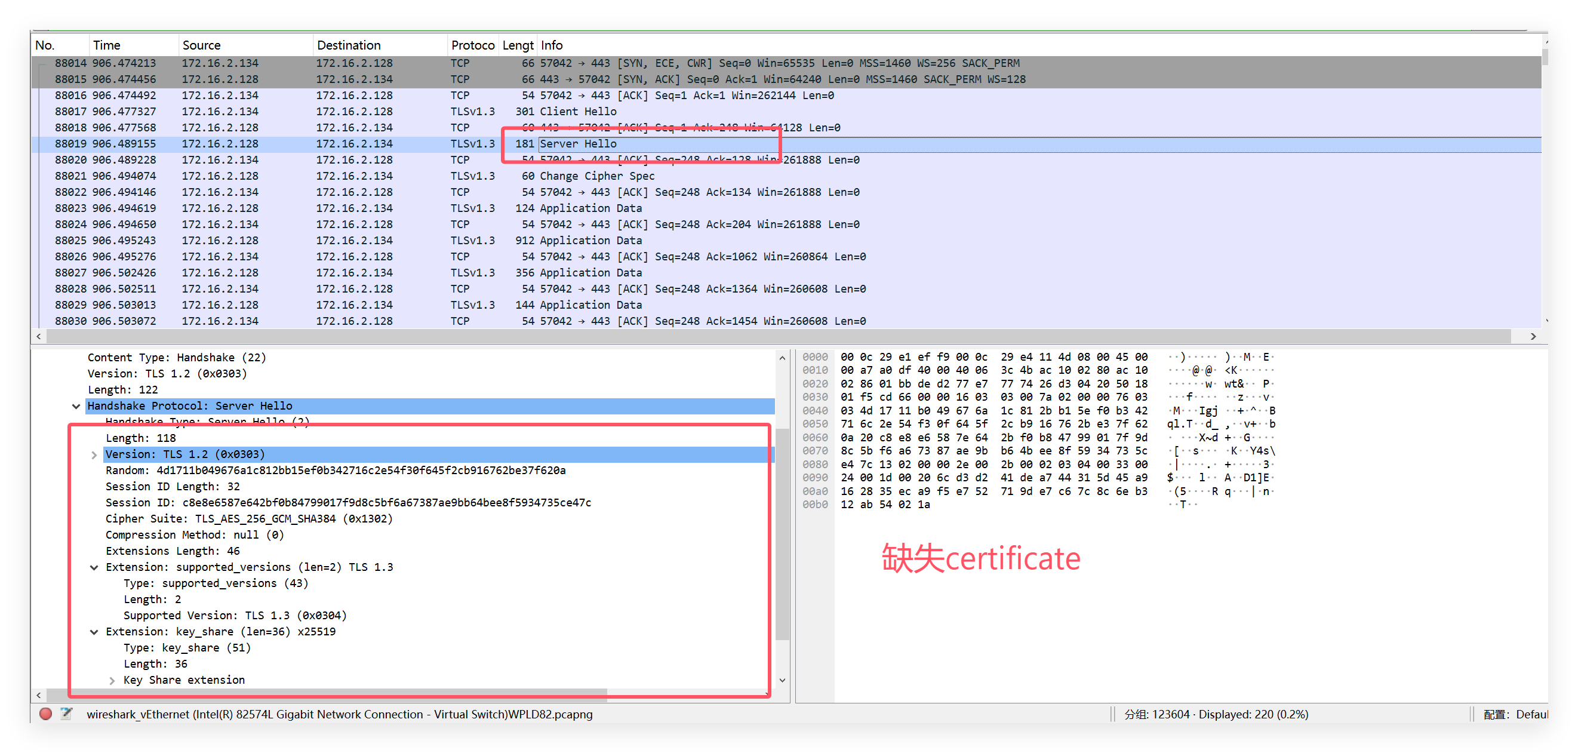This screenshot has height=753, width=1578.
Task: Click hex offset 0040 row in bytes pane
Action: (x=815, y=410)
